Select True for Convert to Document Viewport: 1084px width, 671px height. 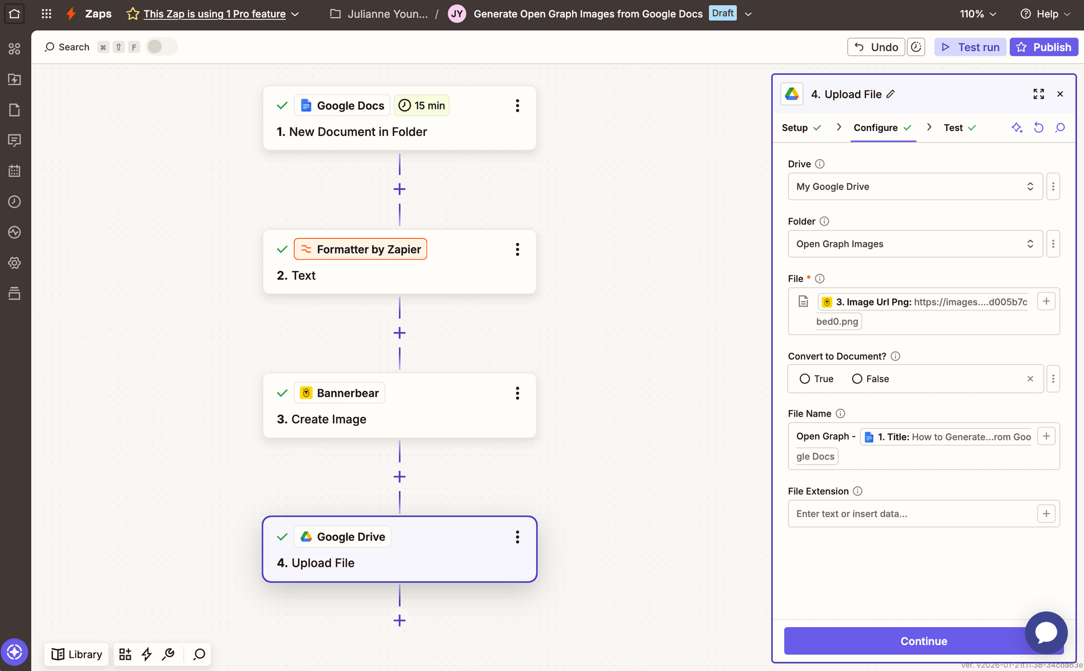805,379
